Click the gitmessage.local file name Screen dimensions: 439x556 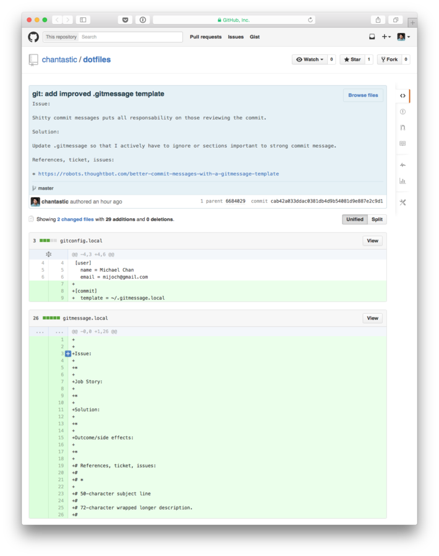click(85, 318)
